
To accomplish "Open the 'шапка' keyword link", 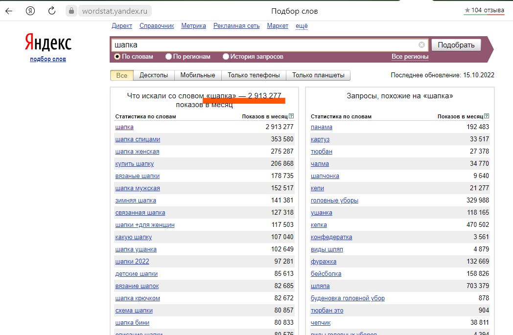I will (x=124, y=127).
